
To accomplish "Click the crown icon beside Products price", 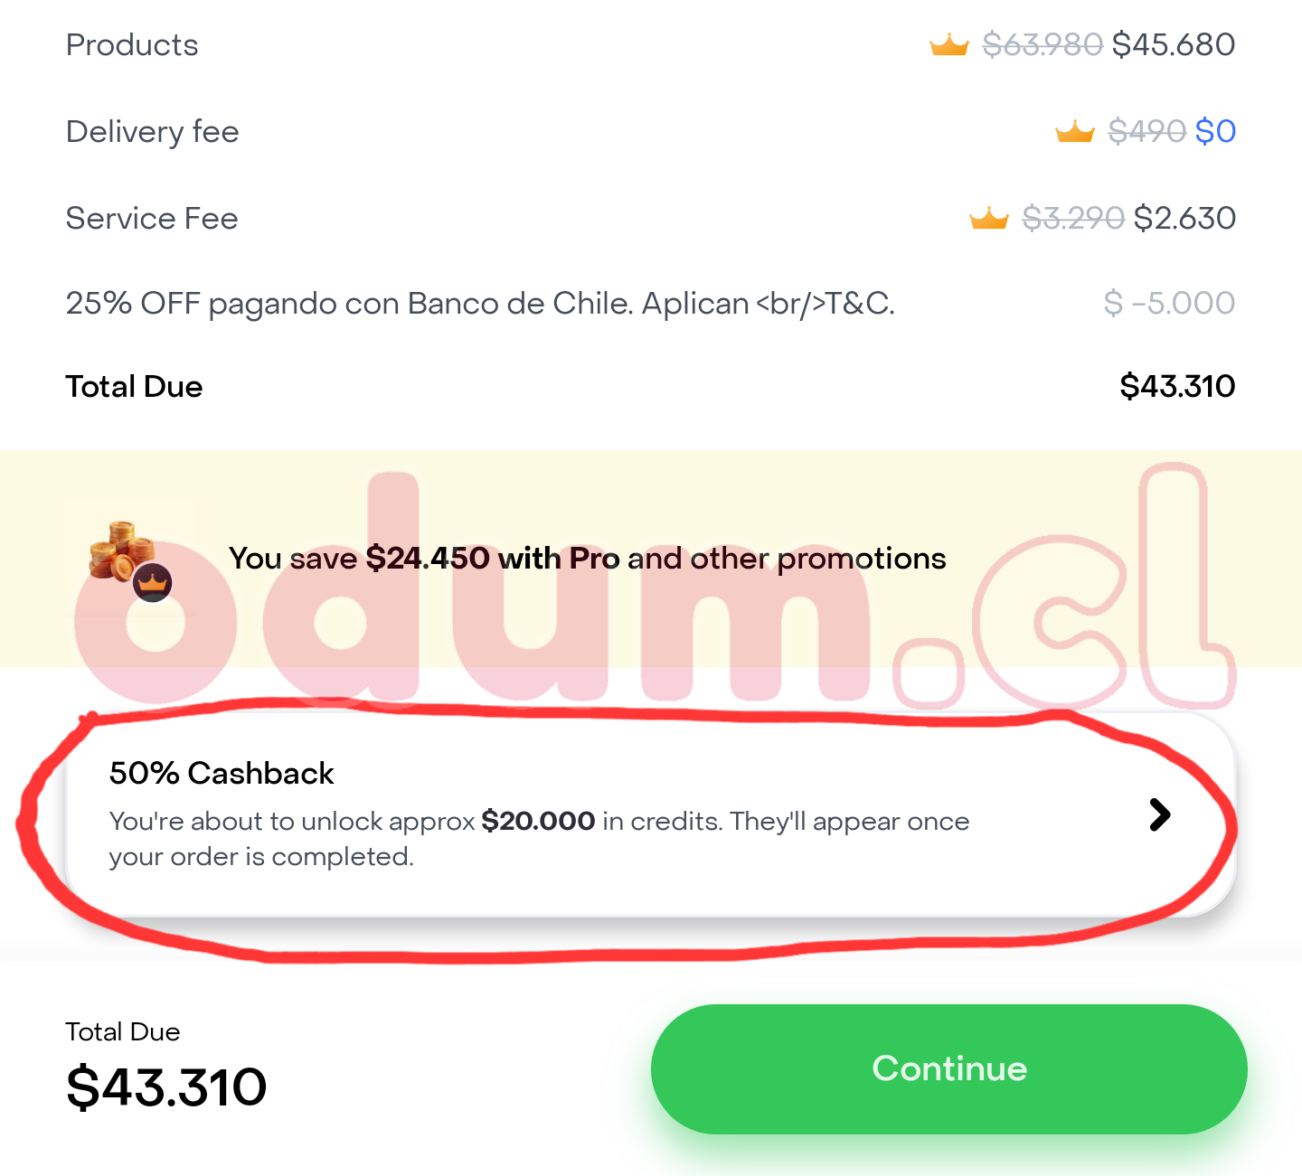I will point(949,44).
